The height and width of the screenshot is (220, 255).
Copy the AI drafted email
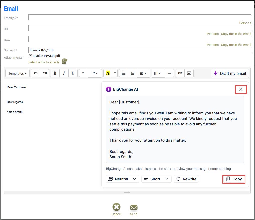click(234, 179)
